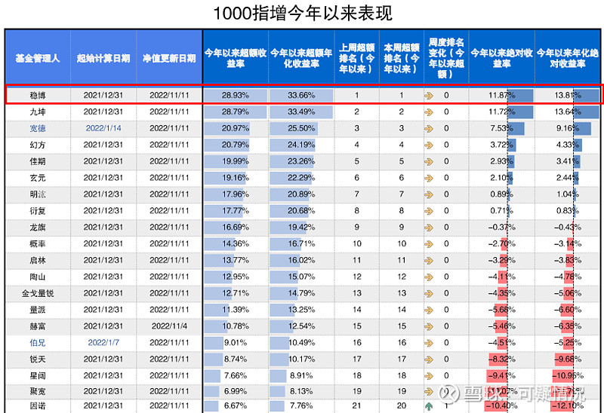
Task: Select the annualized excess value 16.71%
Action: pos(301,243)
